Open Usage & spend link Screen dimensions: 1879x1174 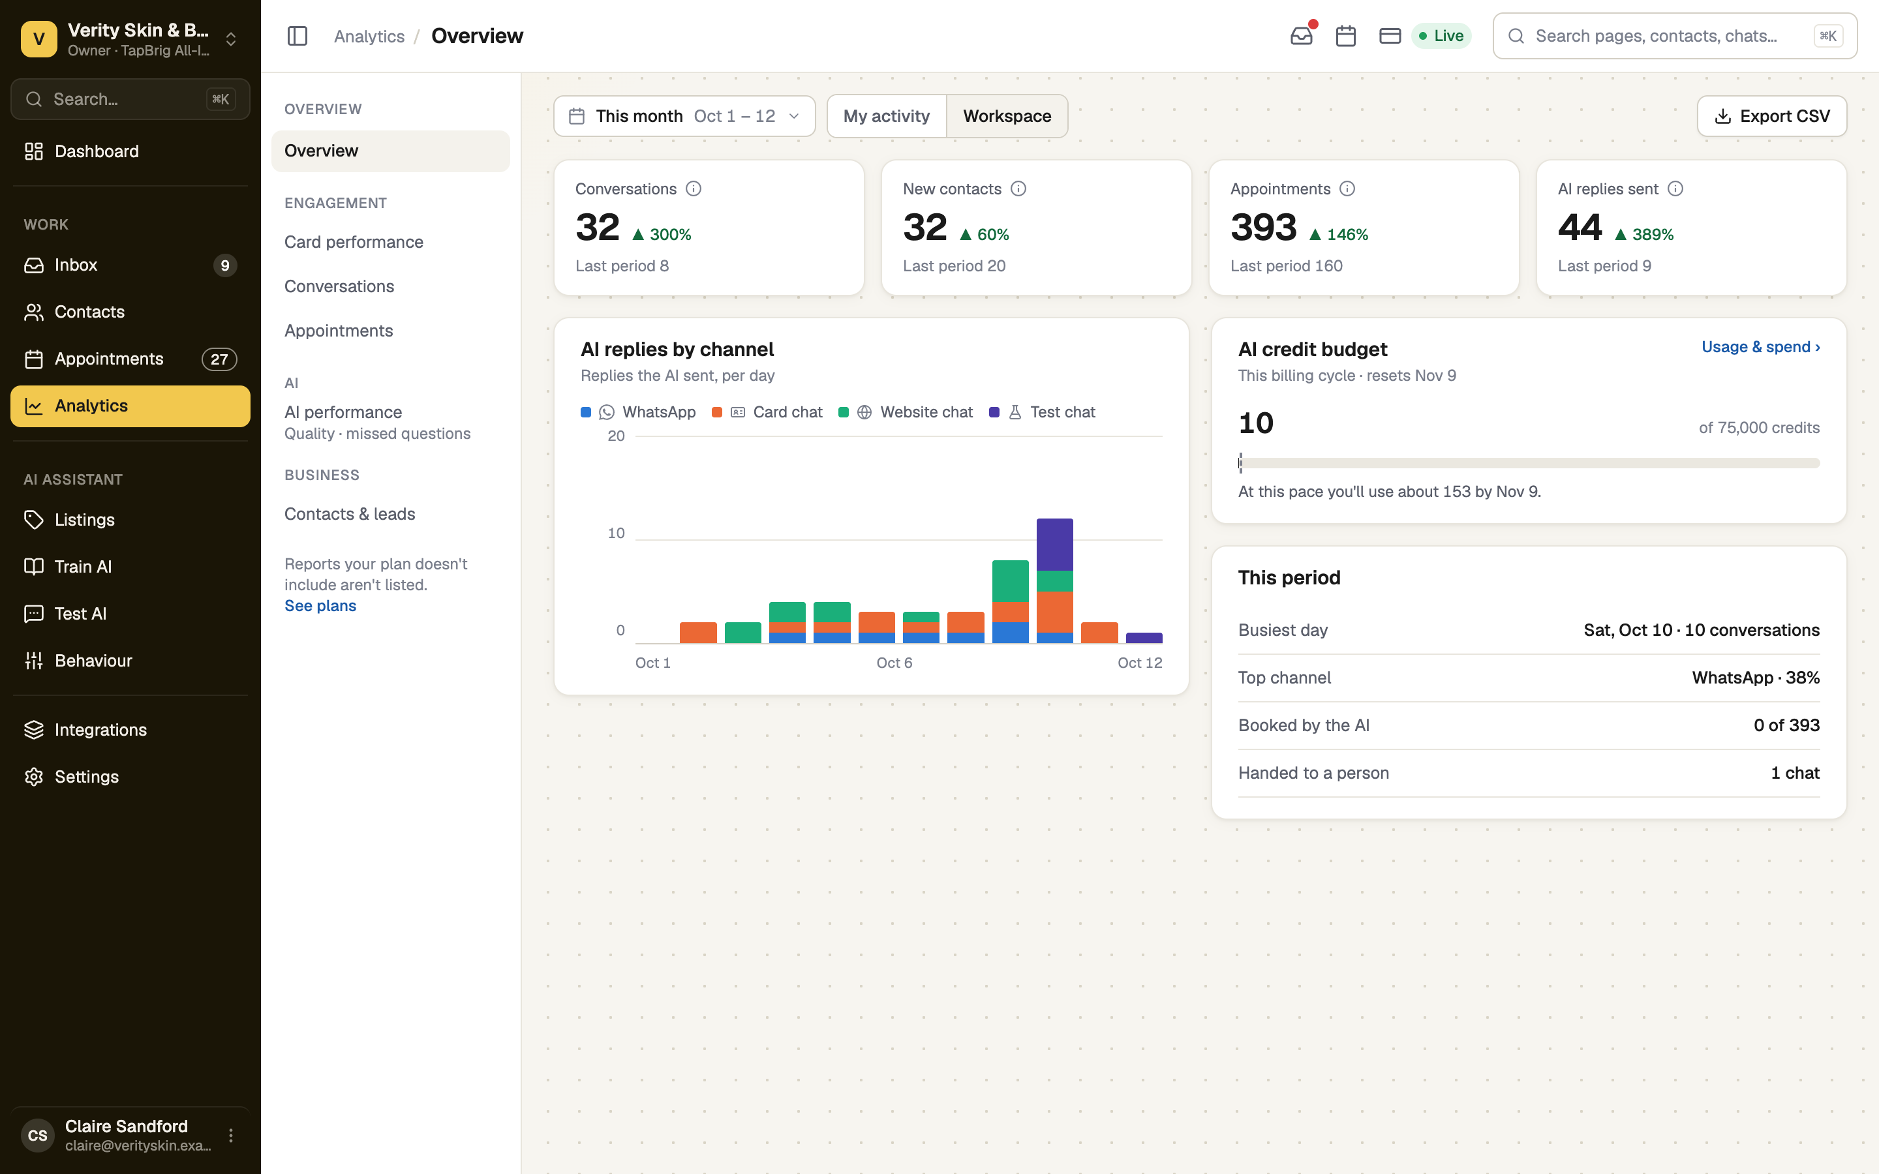[1760, 347]
